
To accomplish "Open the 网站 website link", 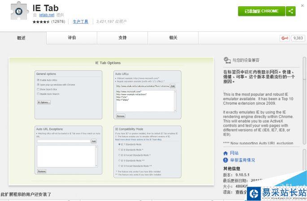I will click(x=234, y=153).
